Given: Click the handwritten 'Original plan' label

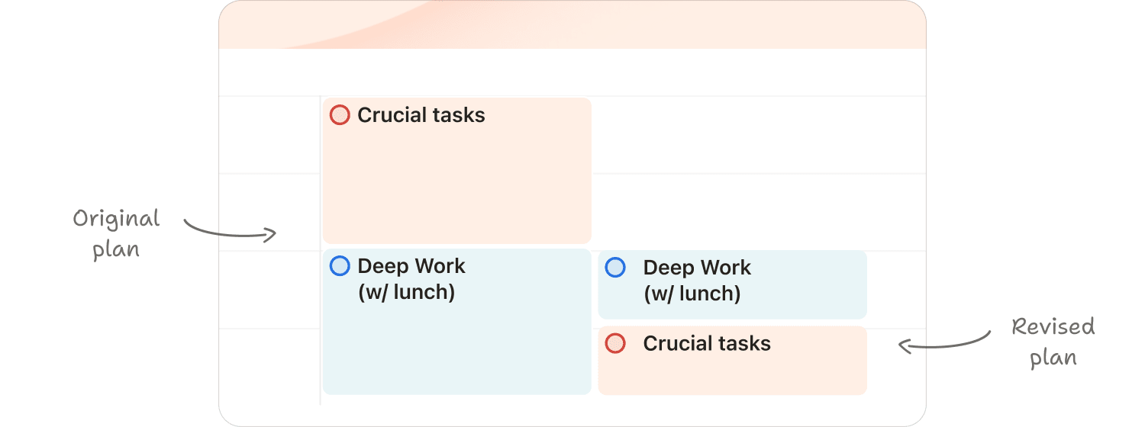Looking at the screenshot, I should 117,233.
